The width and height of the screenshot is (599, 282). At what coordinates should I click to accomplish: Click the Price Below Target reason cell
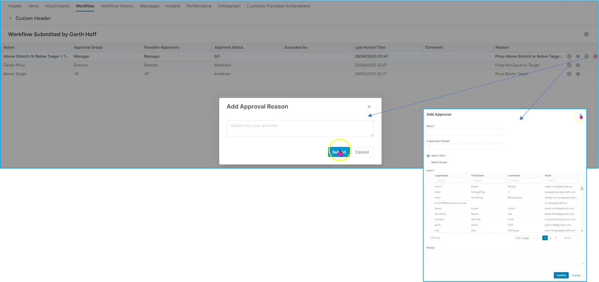[512, 74]
